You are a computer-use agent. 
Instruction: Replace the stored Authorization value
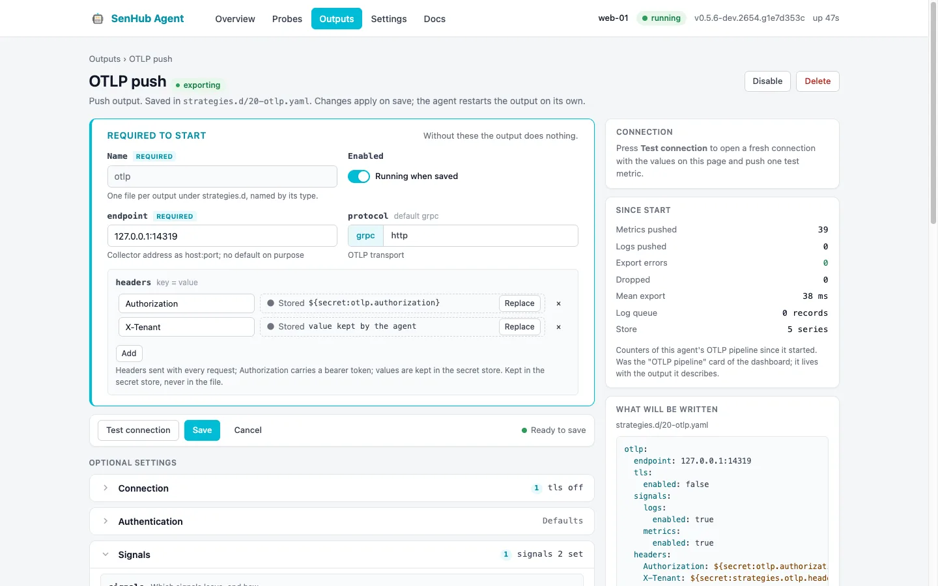click(519, 303)
